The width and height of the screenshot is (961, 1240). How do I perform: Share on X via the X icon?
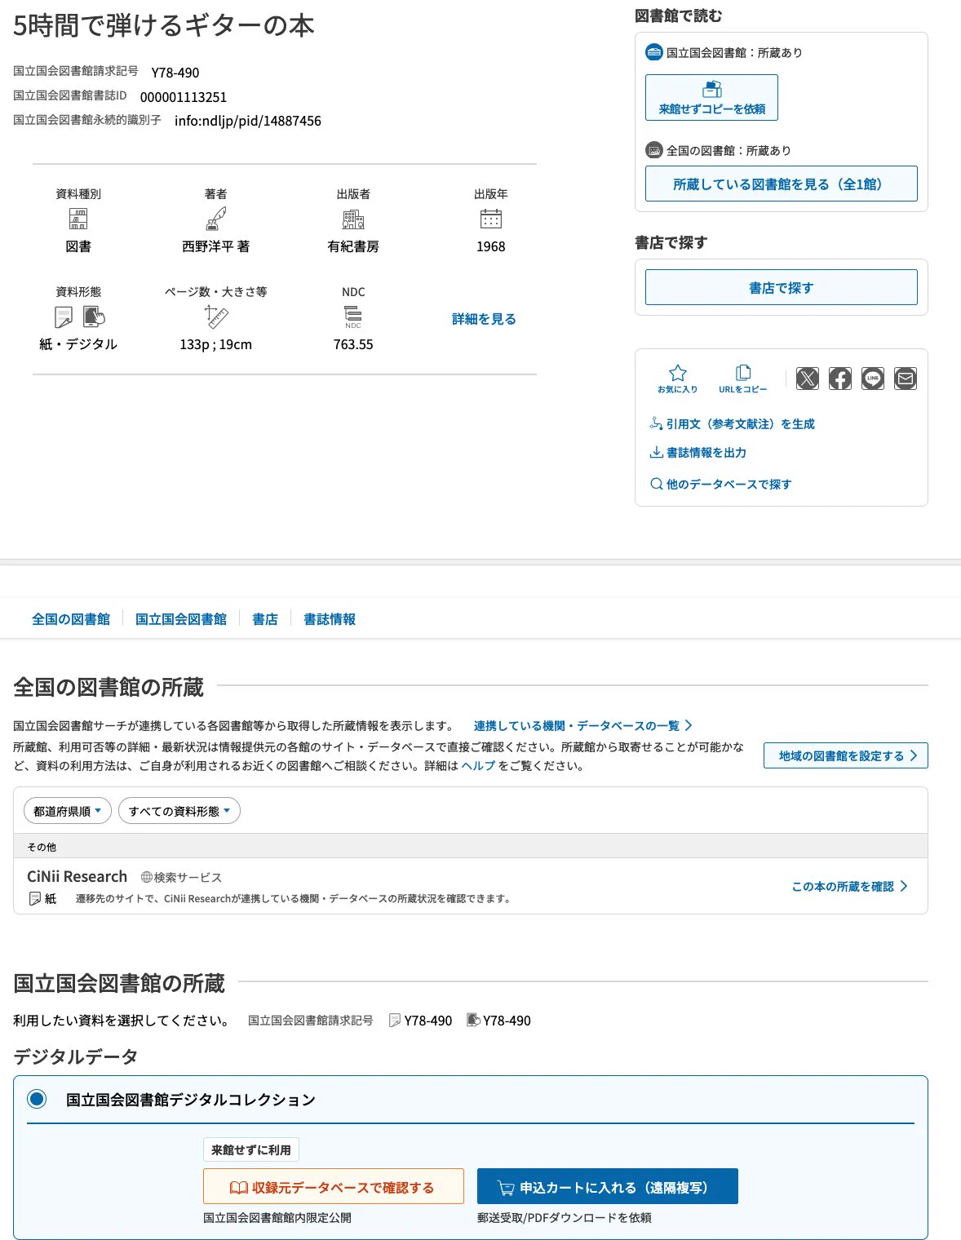click(808, 379)
